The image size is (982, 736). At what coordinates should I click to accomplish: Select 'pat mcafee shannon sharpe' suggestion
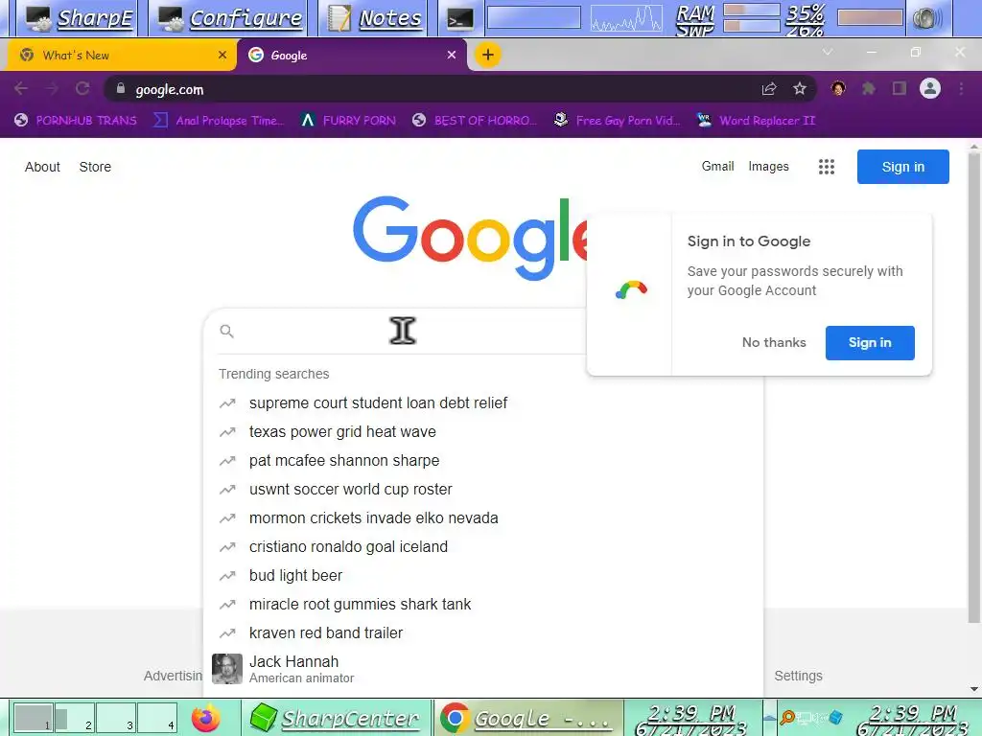pos(344,461)
